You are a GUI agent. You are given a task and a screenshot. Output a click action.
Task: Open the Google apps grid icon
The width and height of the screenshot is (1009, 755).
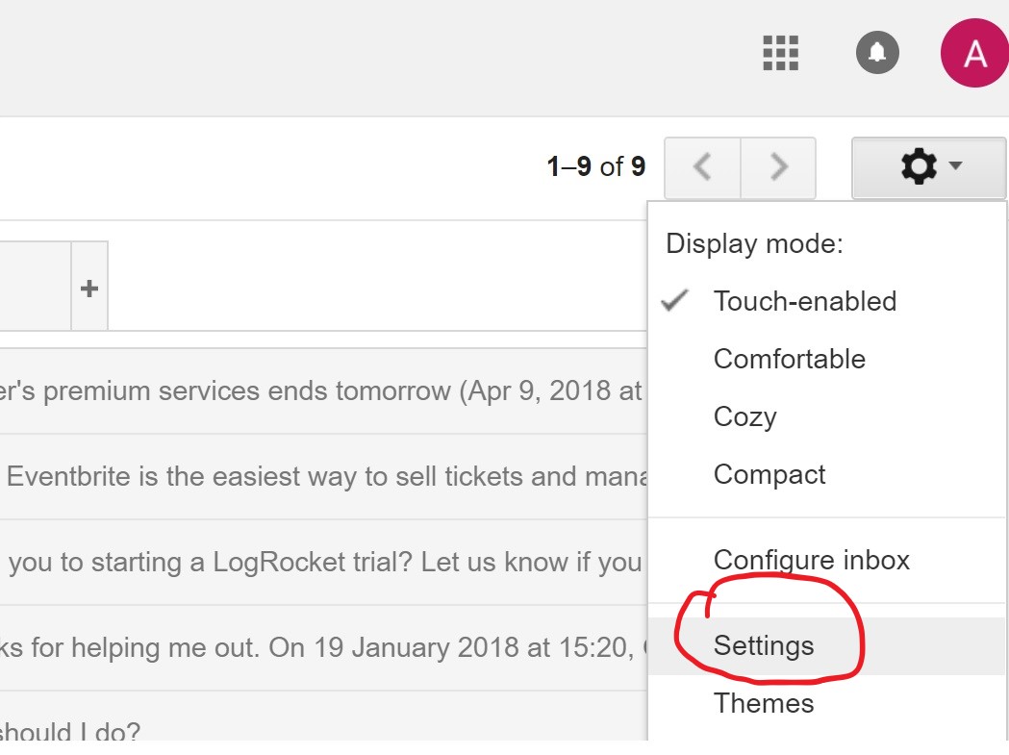pos(781,53)
